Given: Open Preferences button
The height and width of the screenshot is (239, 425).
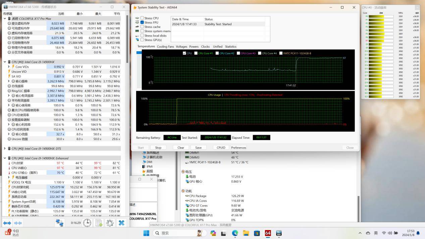Looking at the screenshot, I should [x=238, y=147].
